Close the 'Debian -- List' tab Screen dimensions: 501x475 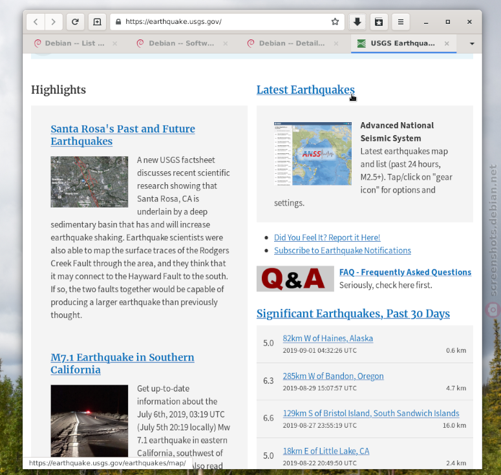pyautogui.click(x=114, y=43)
